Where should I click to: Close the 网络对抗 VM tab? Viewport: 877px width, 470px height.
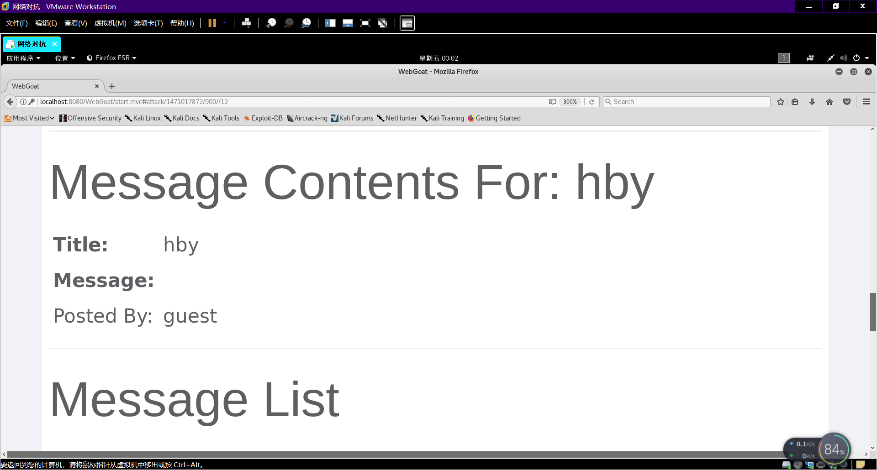(54, 44)
